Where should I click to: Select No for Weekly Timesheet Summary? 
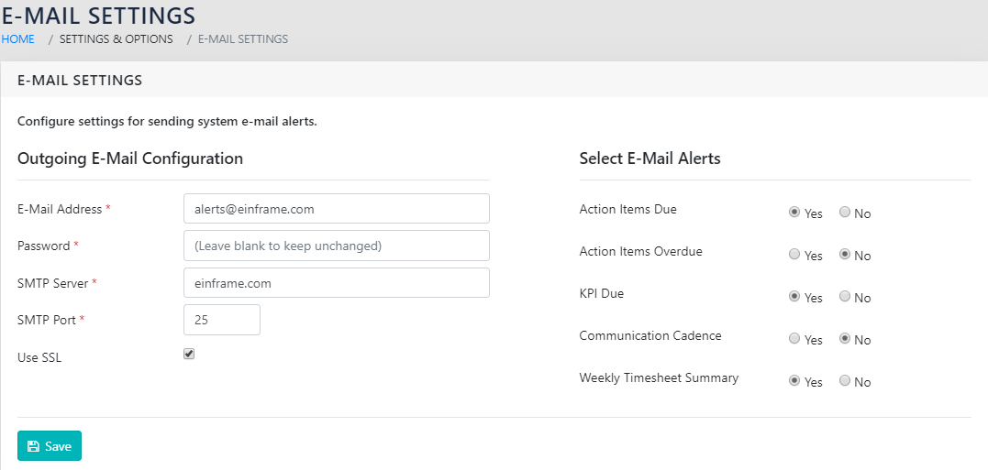tap(845, 381)
